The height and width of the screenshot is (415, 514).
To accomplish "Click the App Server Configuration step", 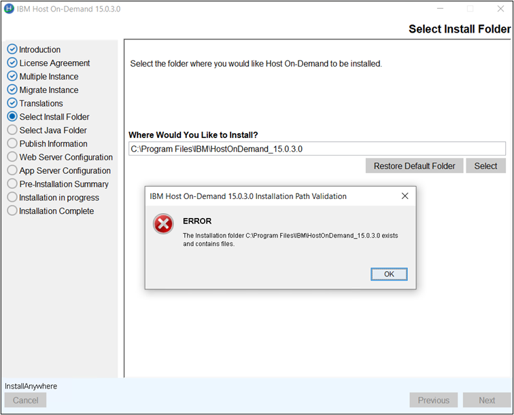I will pos(65,170).
